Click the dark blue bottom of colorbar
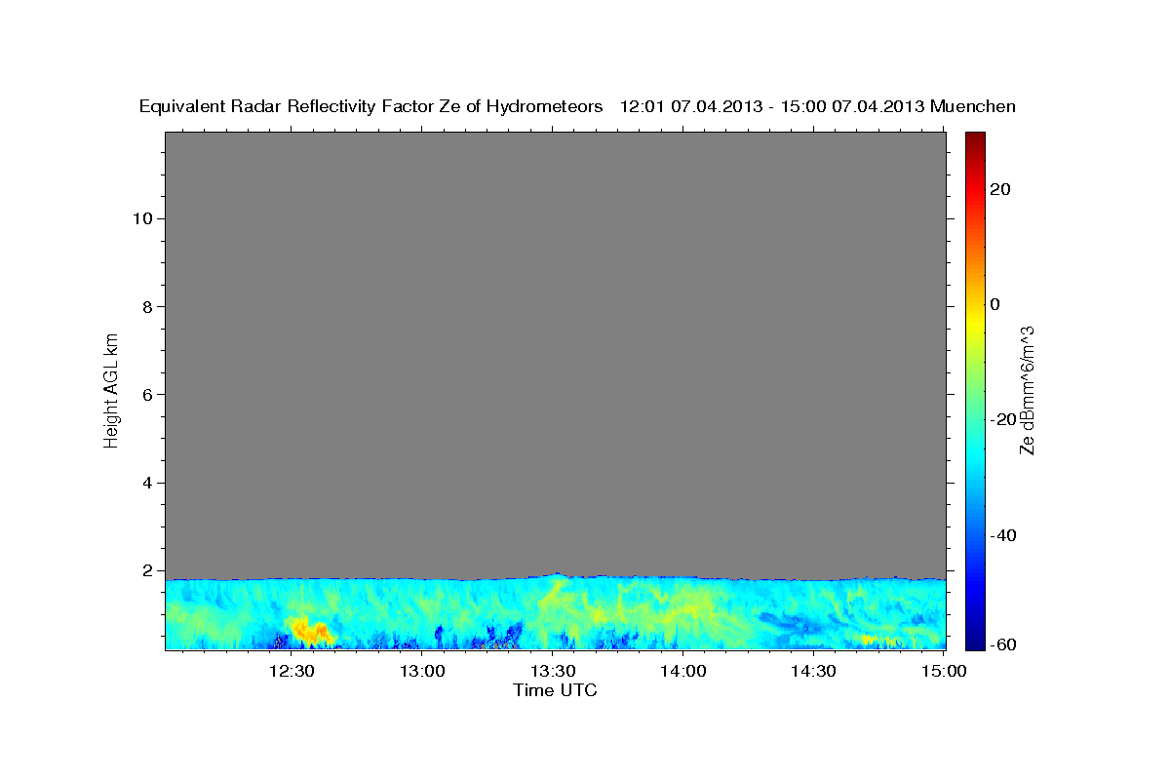The image size is (1170, 780). pyautogui.click(x=975, y=642)
